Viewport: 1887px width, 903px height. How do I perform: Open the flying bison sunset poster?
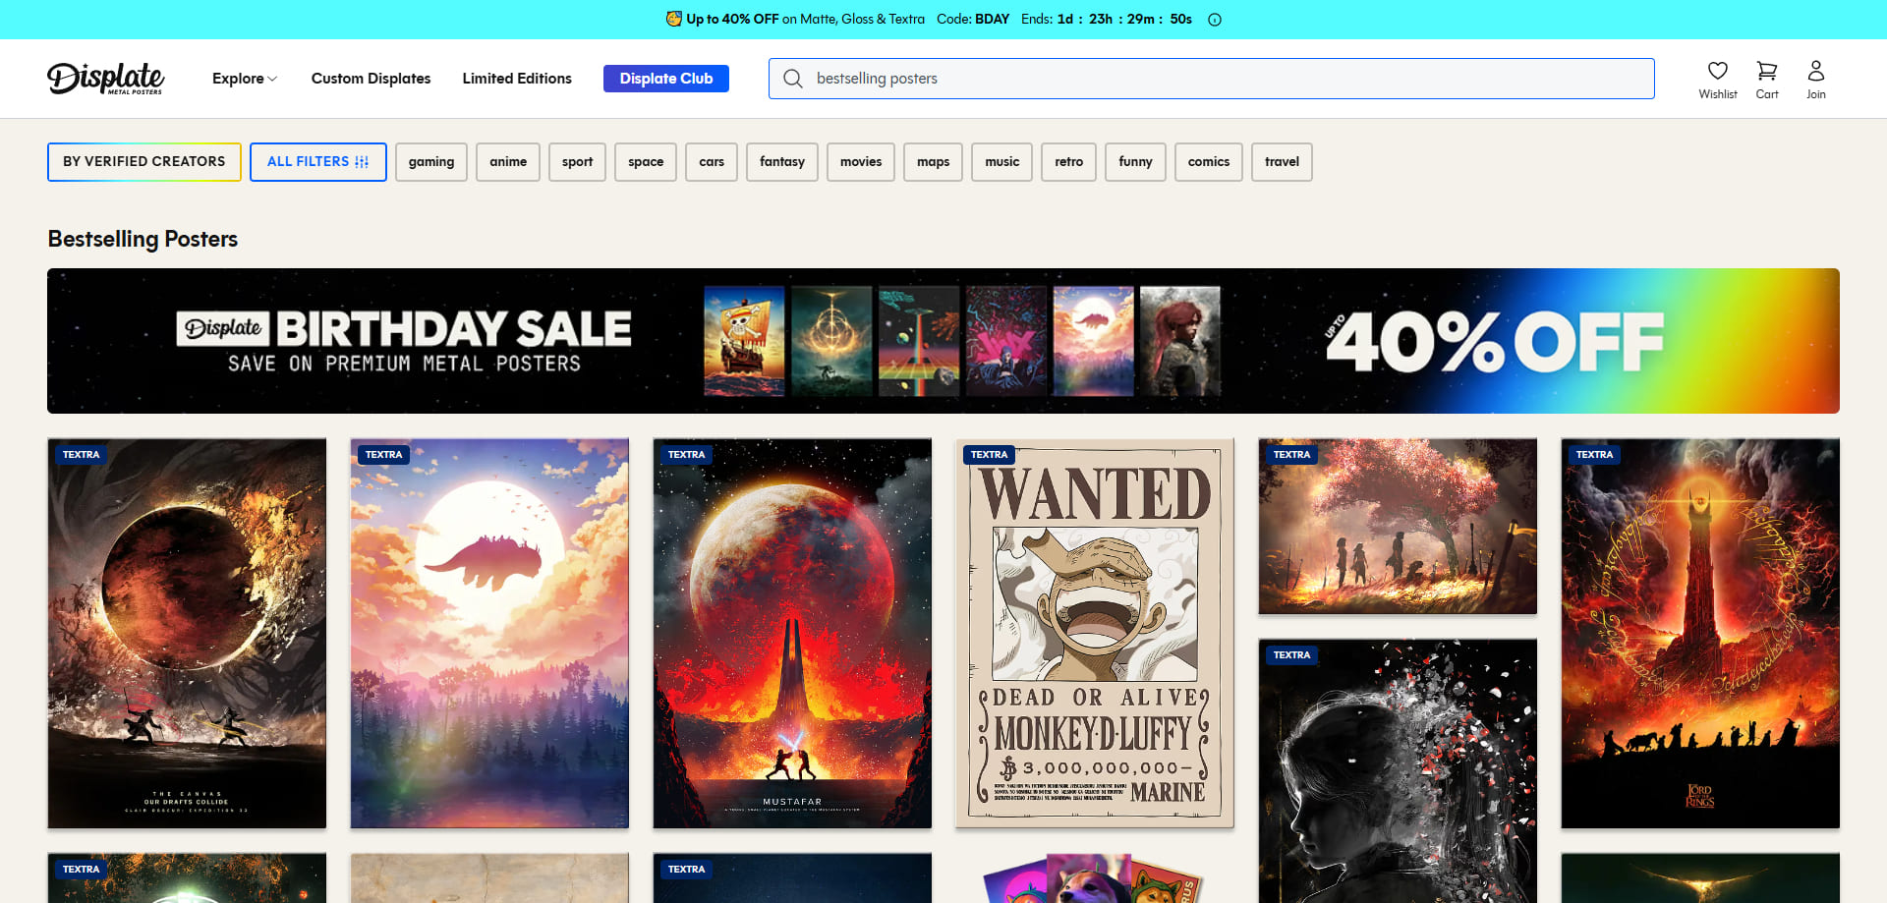[x=489, y=634]
